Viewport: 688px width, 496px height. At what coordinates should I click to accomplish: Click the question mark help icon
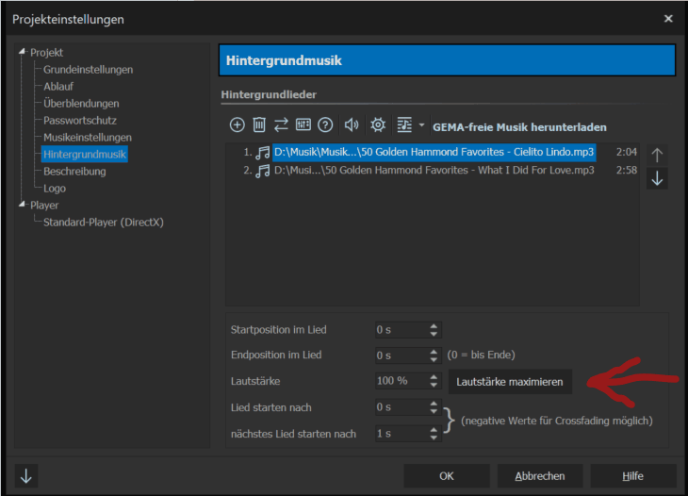pyautogui.click(x=325, y=124)
